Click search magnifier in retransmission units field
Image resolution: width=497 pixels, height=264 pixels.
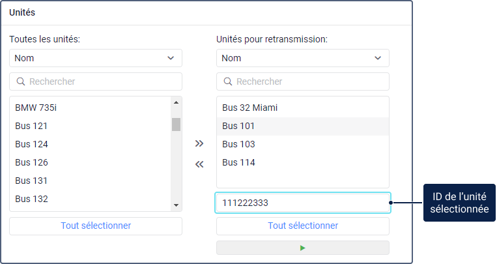pos(227,81)
